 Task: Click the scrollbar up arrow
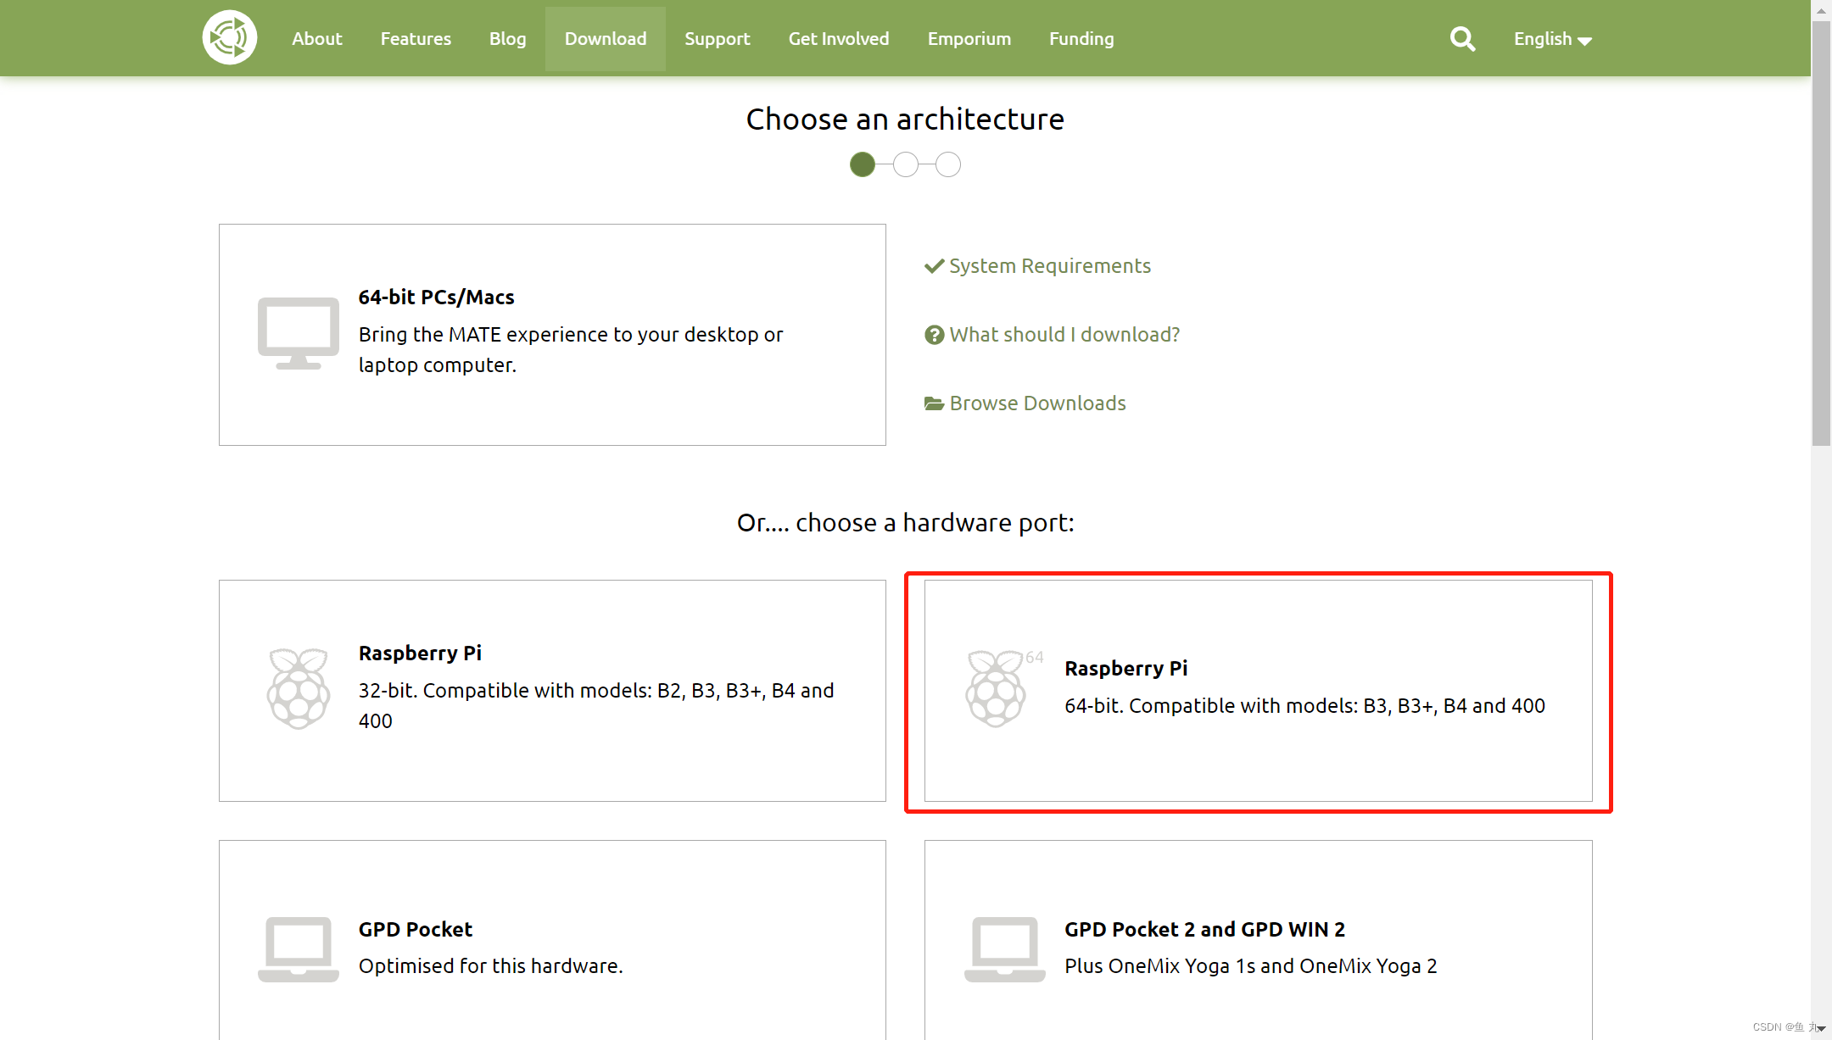(x=1821, y=10)
